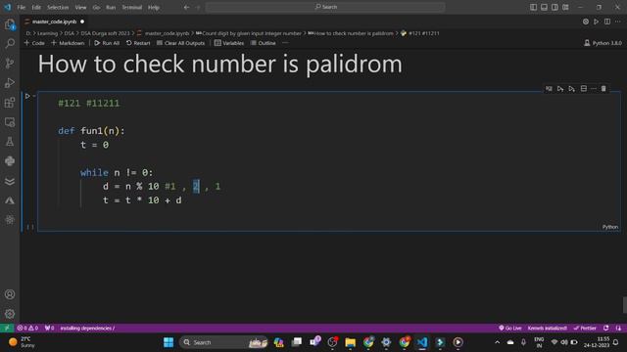Image resolution: width=627 pixels, height=352 pixels.
Task: Open the Remote Explorer view
Action: (x=10, y=122)
